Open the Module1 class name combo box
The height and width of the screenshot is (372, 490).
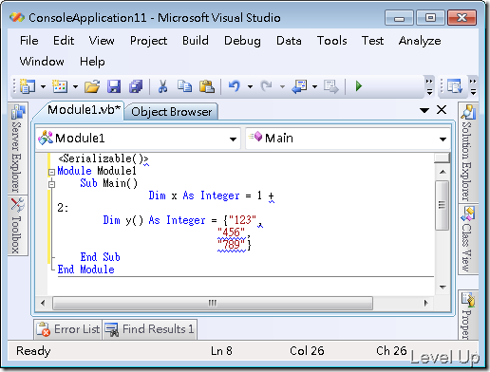coord(138,139)
